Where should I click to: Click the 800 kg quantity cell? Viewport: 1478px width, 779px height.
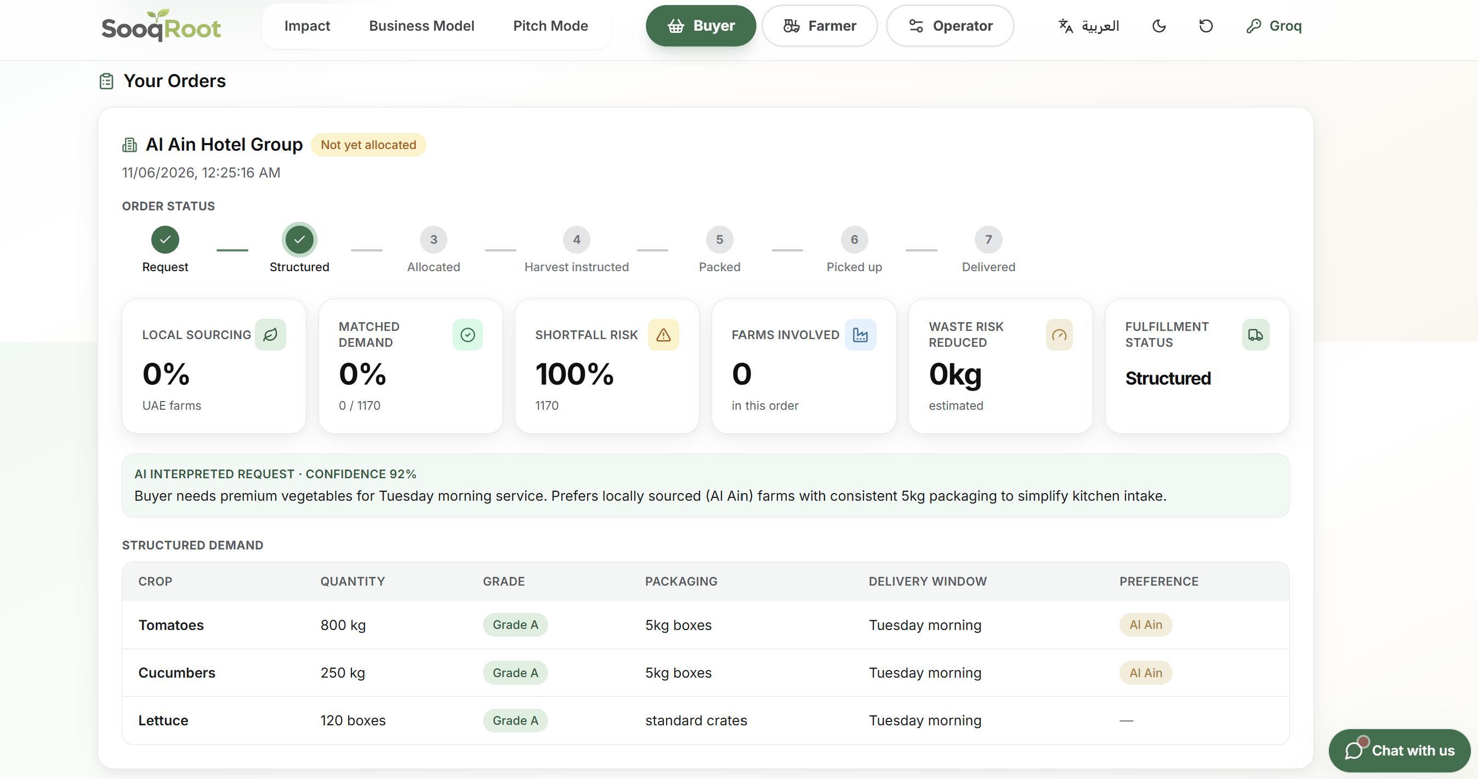343,625
